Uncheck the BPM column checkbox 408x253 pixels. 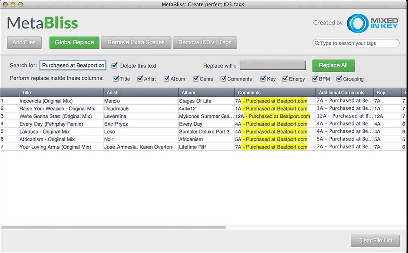click(x=315, y=78)
